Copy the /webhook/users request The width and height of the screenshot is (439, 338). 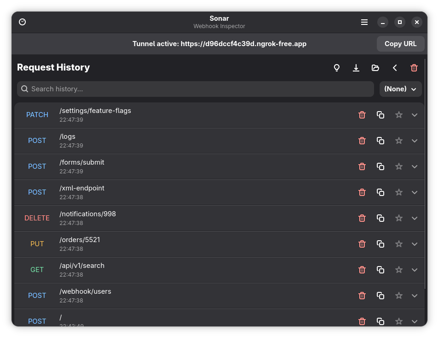click(x=380, y=296)
